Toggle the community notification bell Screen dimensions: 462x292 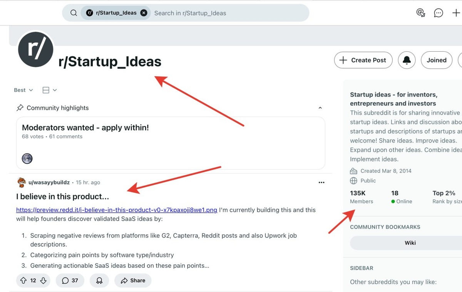(x=407, y=60)
